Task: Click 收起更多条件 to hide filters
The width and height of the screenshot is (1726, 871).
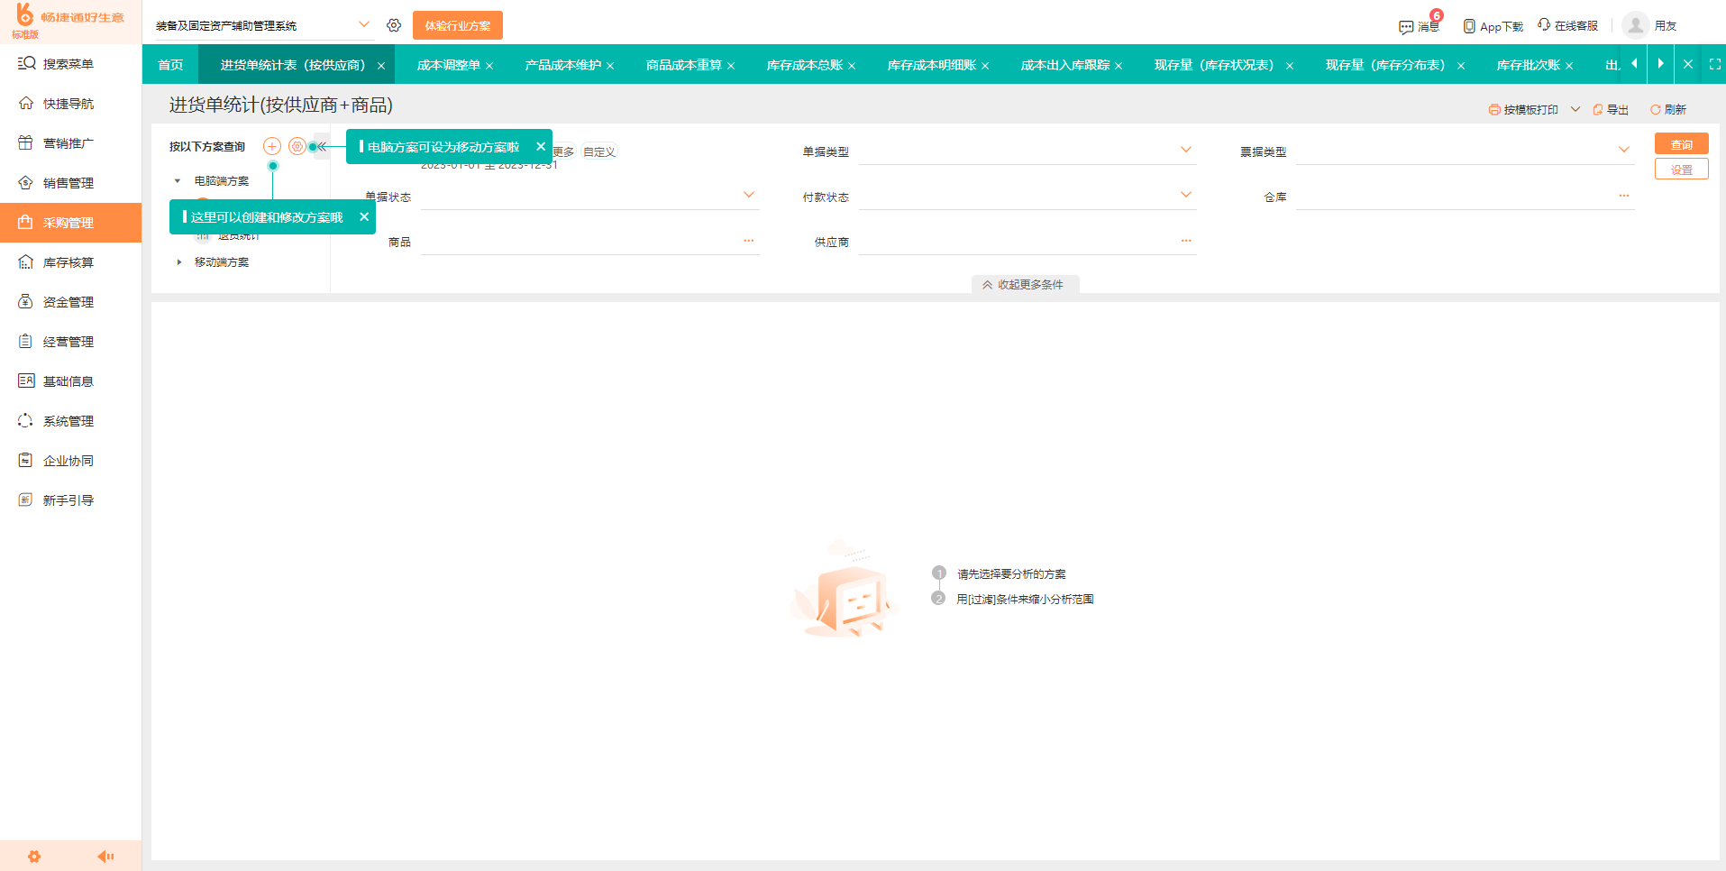Action: [x=1025, y=283]
